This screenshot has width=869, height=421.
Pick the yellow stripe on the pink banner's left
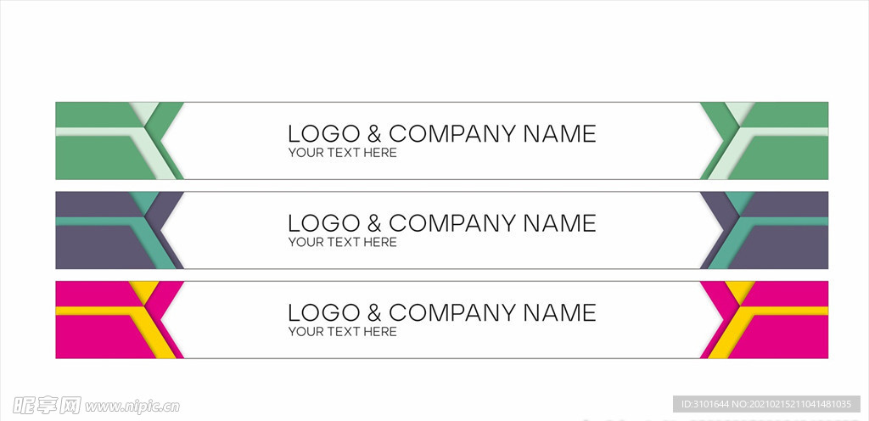(93, 311)
